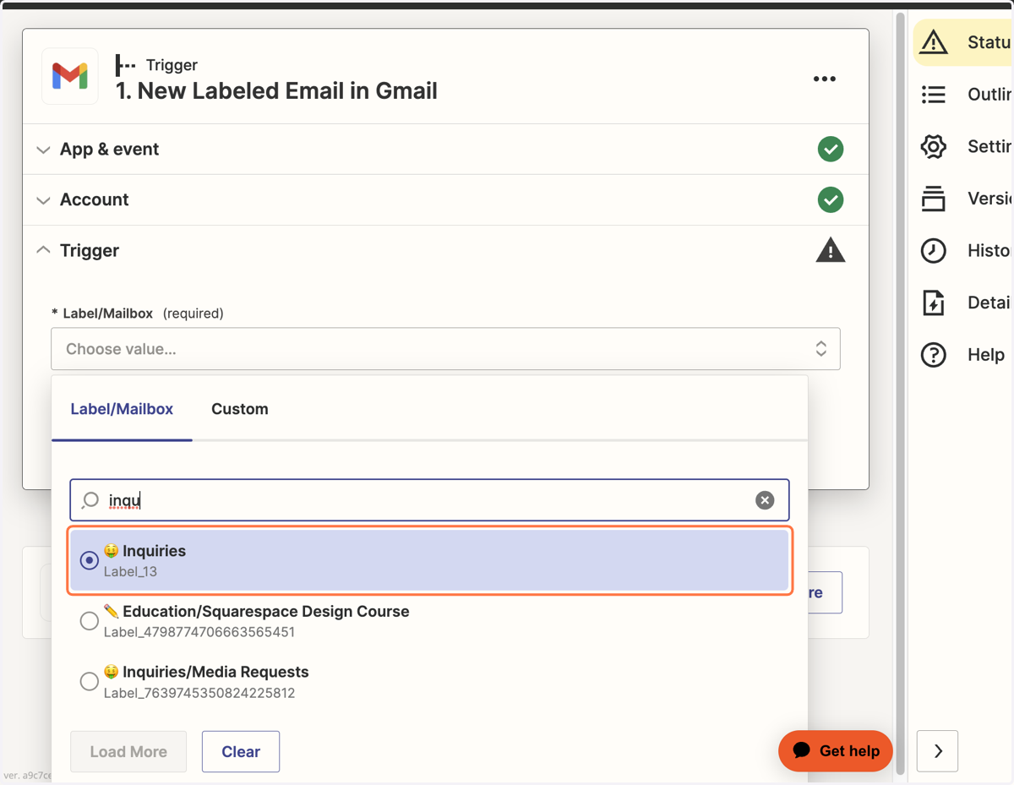The height and width of the screenshot is (785, 1014).
Task: Click the Label_7639745350824225812 ID text
Action: pos(199,693)
